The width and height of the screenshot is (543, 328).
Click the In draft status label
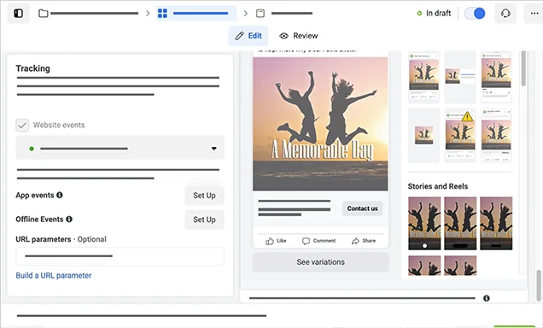tap(439, 13)
